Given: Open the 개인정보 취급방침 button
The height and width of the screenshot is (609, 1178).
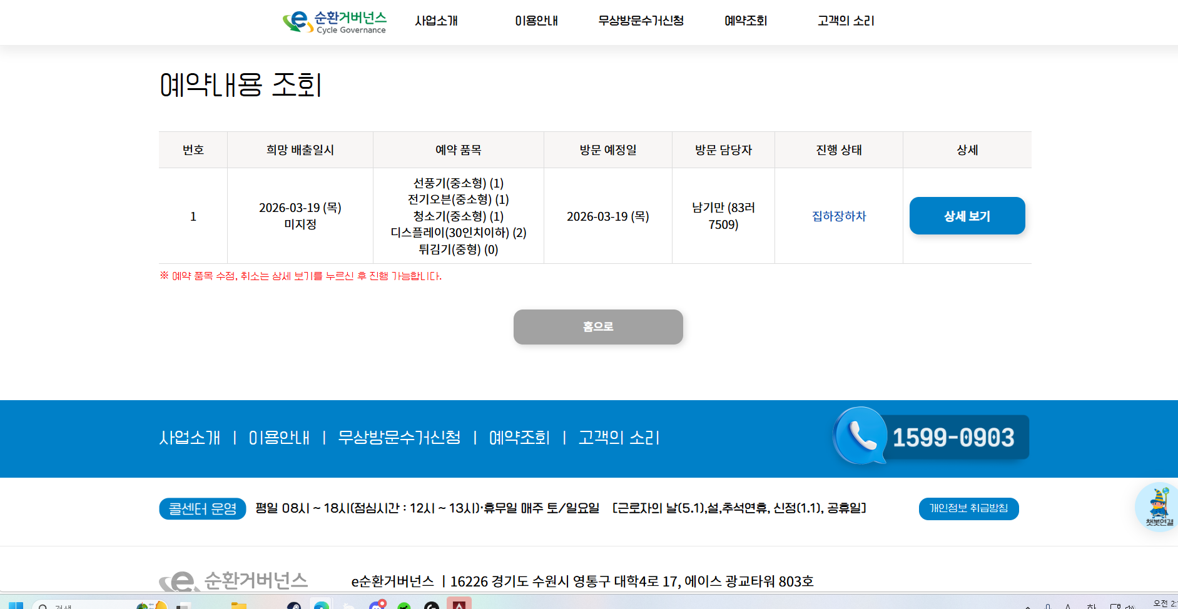Looking at the screenshot, I should coord(968,508).
